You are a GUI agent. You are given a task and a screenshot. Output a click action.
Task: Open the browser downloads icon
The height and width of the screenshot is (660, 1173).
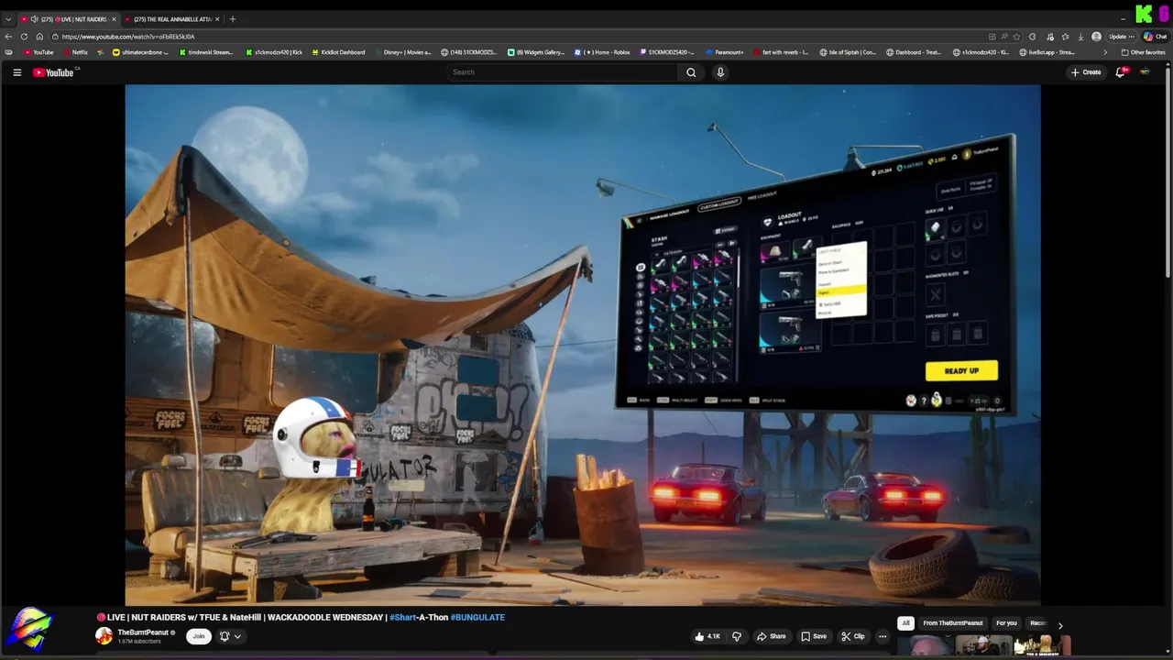pos(1080,37)
